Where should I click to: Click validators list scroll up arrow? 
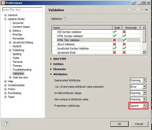(x=144, y=28)
